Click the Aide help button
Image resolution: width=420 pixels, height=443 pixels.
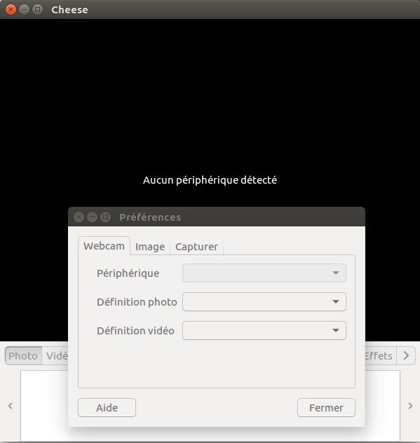coord(107,408)
